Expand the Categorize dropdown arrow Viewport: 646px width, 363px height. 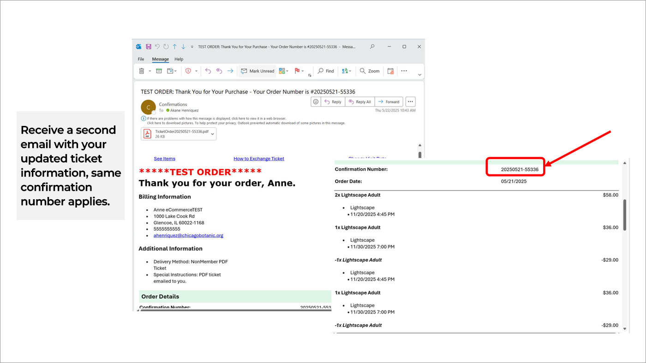click(287, 71)
